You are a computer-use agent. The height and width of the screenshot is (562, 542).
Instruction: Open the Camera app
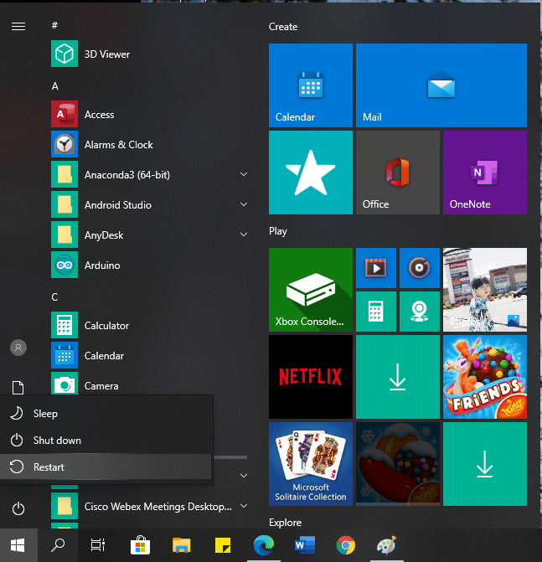click(x=149, y=383)
